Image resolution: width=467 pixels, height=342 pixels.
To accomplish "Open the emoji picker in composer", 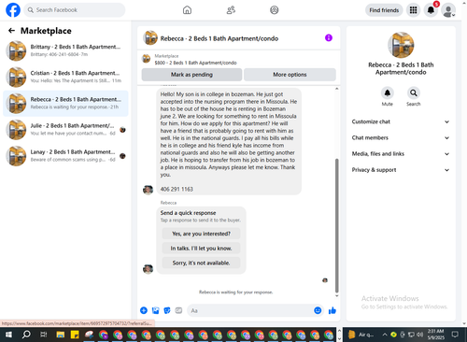I will (x=318, y=310).
